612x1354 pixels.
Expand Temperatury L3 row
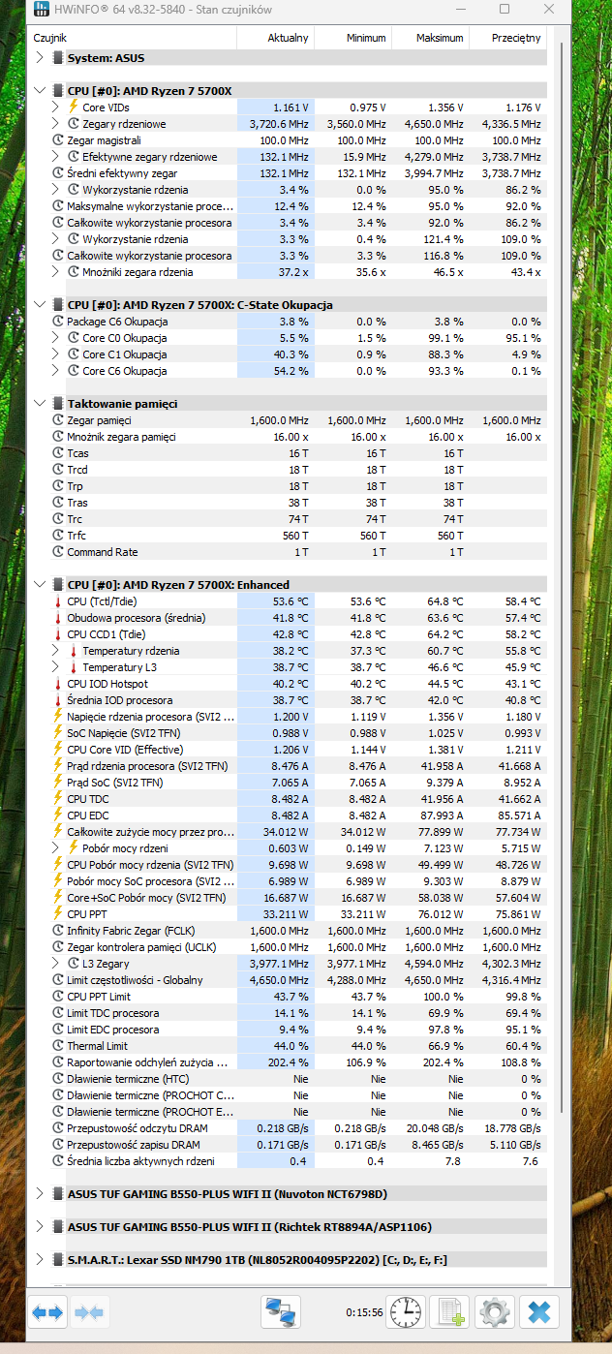pos(56,667)
